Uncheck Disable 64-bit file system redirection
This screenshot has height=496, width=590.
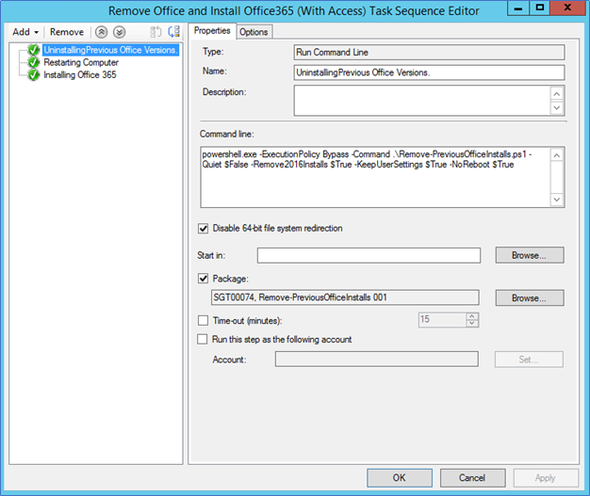204,229
